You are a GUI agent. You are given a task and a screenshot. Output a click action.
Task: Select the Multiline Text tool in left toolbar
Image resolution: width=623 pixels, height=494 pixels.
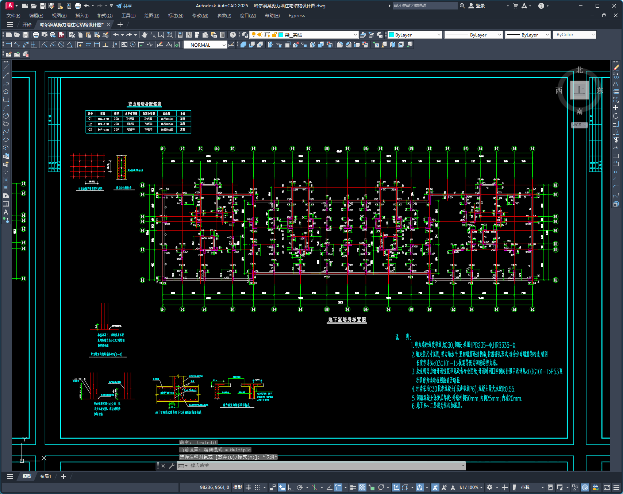pyautogui.click(x=6, y=212)
